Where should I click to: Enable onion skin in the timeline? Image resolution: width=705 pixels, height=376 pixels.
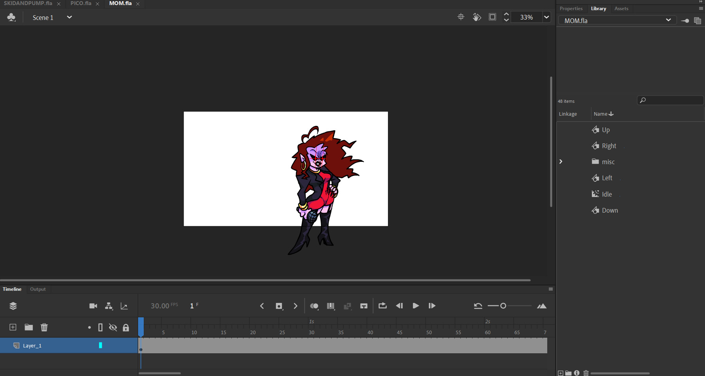coord(314,306)
